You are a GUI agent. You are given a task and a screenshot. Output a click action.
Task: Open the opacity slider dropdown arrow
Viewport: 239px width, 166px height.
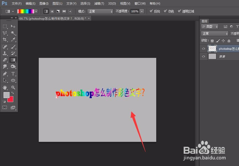(x=142, y=11)
